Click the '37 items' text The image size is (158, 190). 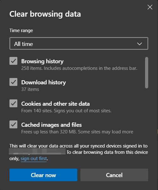click(x=30, y=89)
